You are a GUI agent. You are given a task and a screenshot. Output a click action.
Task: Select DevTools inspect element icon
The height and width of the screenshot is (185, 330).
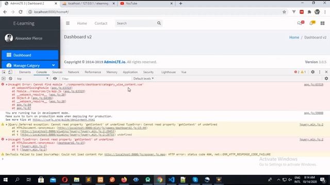(4, 72)
